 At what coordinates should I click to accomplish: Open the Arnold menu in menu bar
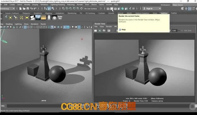[x=109, y=5]
